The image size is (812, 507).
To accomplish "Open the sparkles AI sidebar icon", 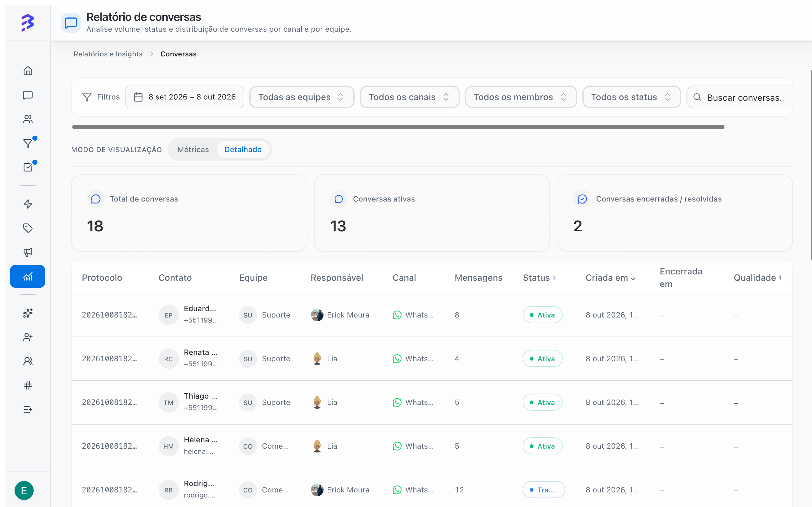I will (28, 313).
